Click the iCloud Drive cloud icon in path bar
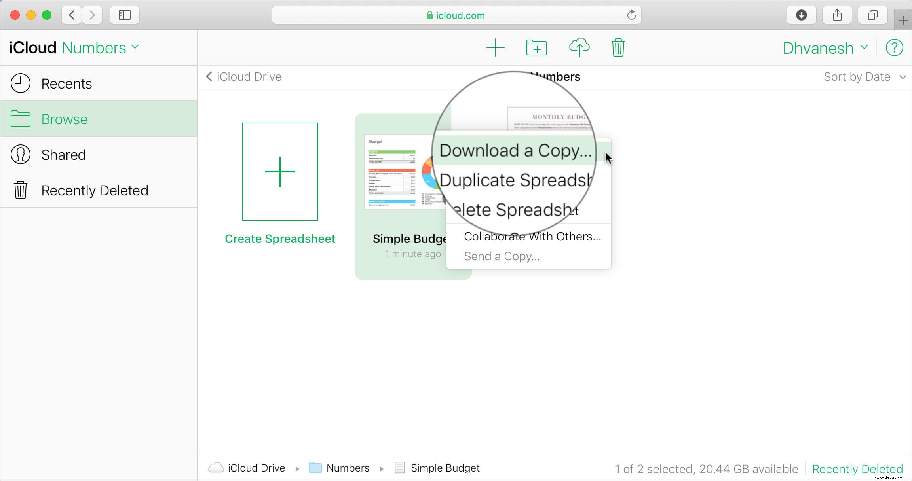 click(216, 468)
